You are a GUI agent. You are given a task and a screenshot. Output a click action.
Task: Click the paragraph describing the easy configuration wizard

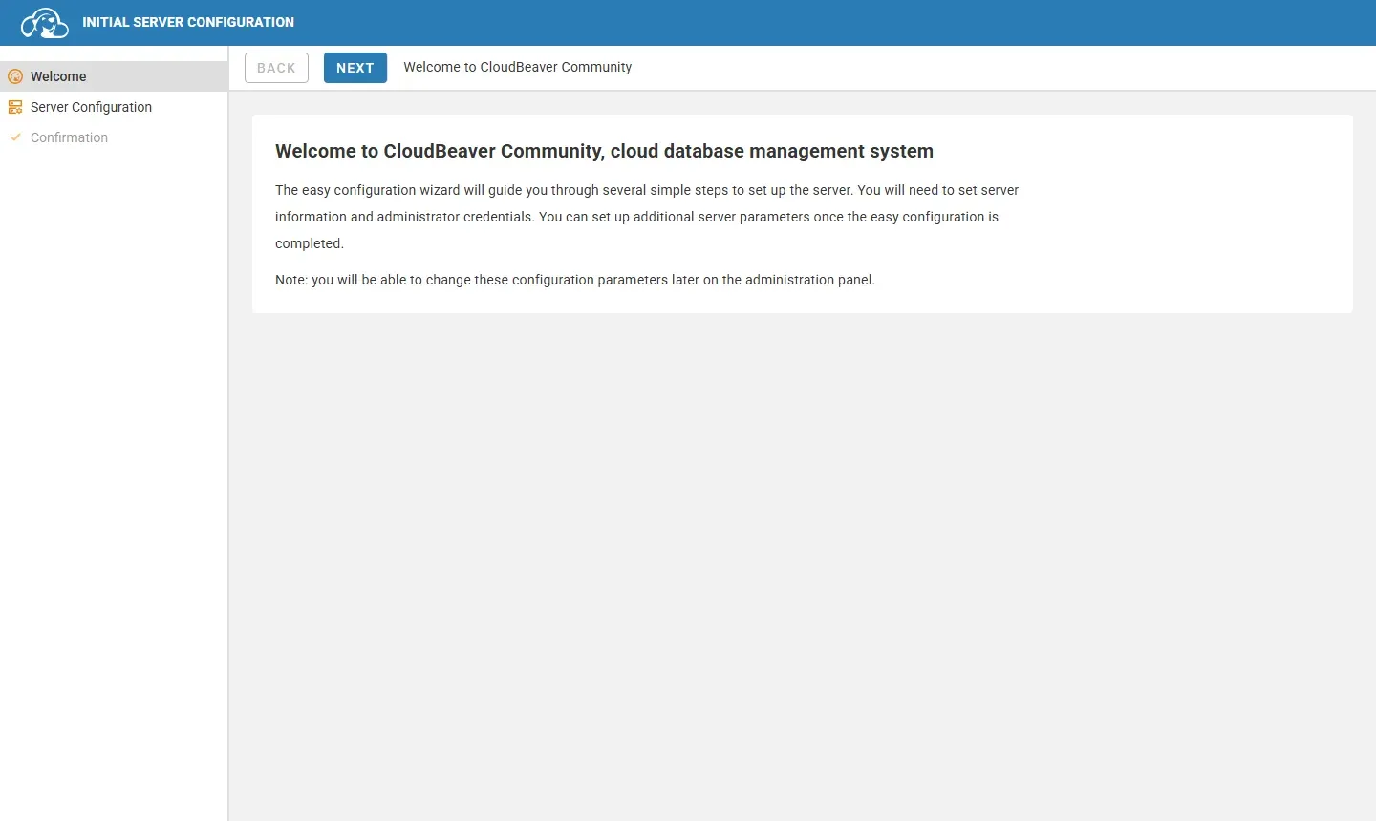pos(647,217)
